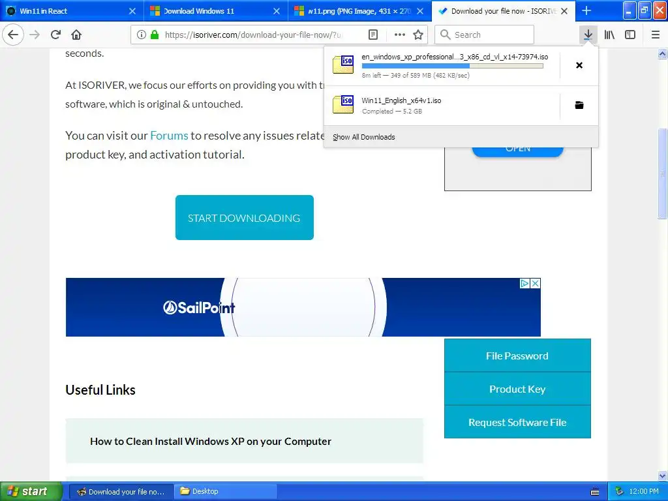
Task: Close the SailPoint ad with X
Action: (536, 283)
